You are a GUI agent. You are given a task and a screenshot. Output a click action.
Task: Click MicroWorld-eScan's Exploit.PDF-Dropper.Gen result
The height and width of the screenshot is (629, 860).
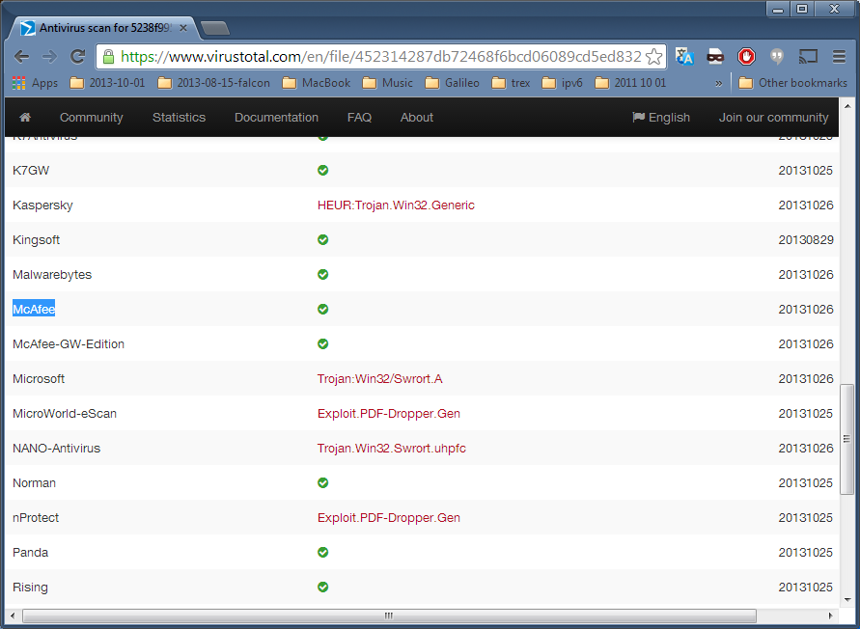pos(389,414)
